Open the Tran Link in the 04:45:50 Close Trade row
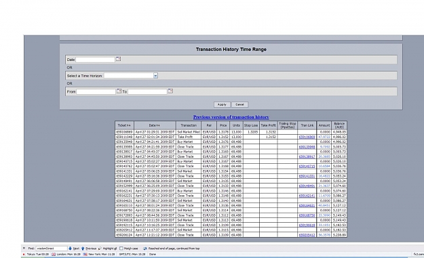The width and height of the screenshot is (424, 258). pyautogui.click(x=307, y=156)
